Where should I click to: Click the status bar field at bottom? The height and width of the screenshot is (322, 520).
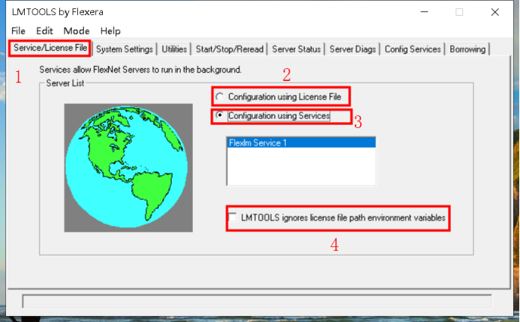coord(257,301)
